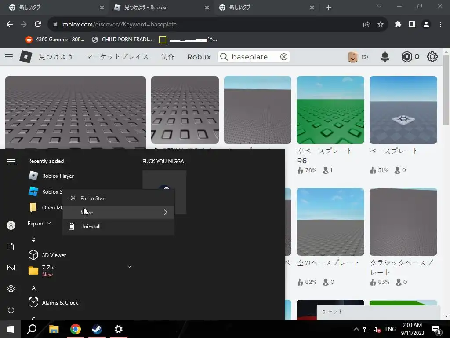This screenshot has width=450, height=338.
Task: Open the Chrome profile icon
Action: tap(426, 25)
